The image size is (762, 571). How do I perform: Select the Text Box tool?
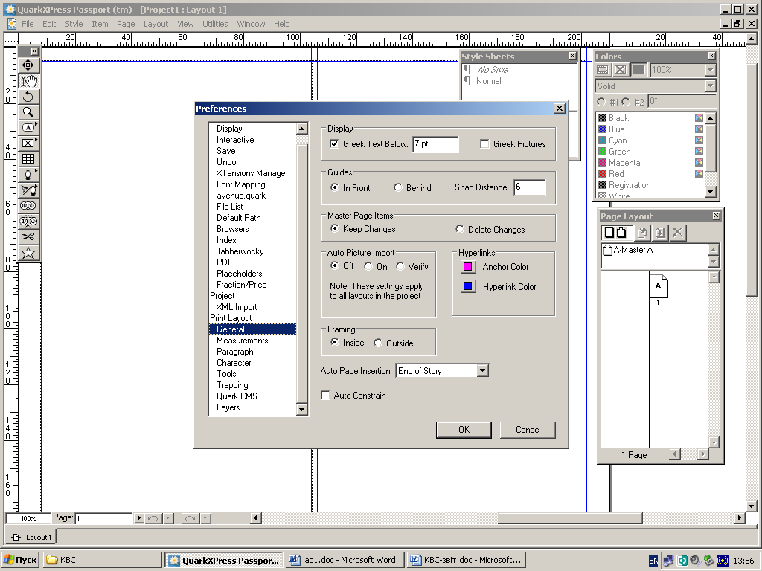(28, 128)
